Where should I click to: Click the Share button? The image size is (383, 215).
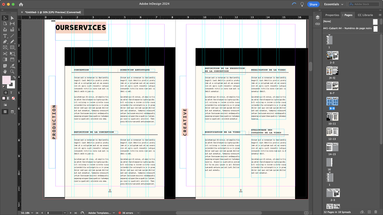tap(313, 4)
